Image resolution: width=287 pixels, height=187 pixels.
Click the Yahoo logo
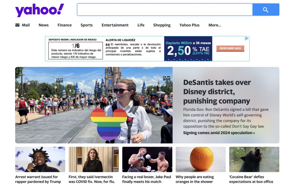39,9
